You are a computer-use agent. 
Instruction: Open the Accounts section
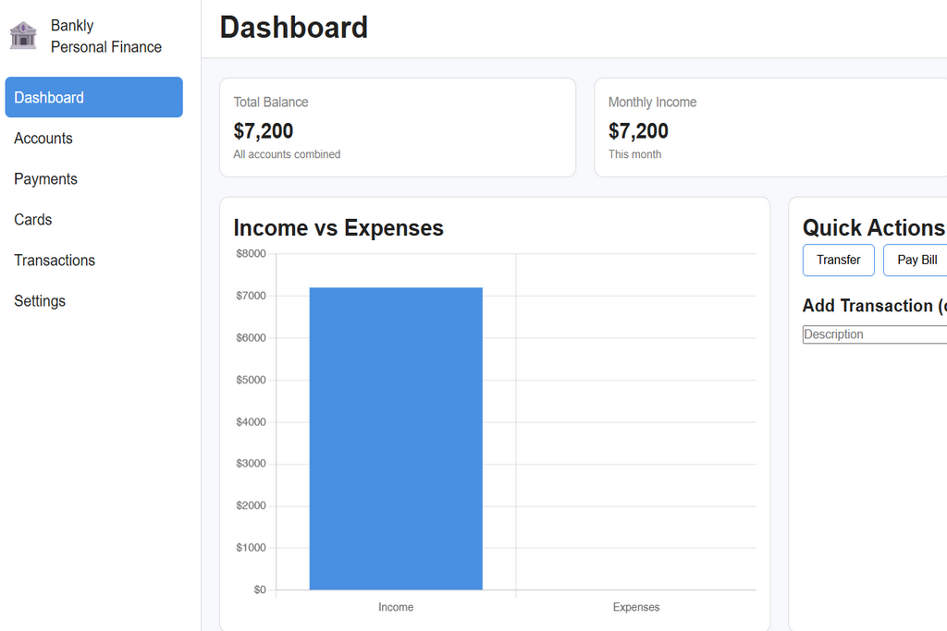tap(43, 138)
